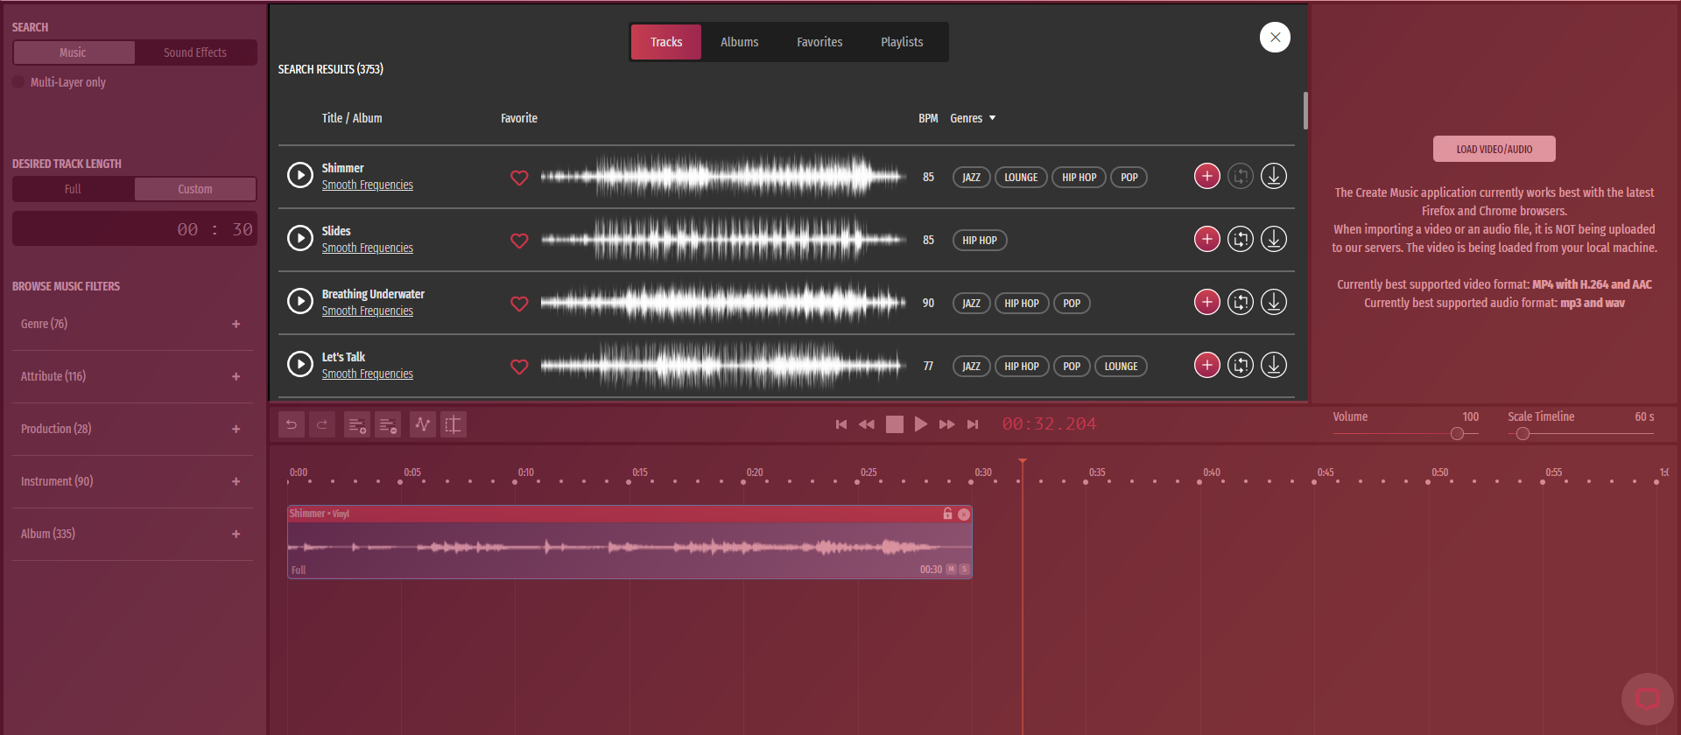Add Shimmer to timeline with plus button
The image size is (1681, 735).
(1207, 176)
